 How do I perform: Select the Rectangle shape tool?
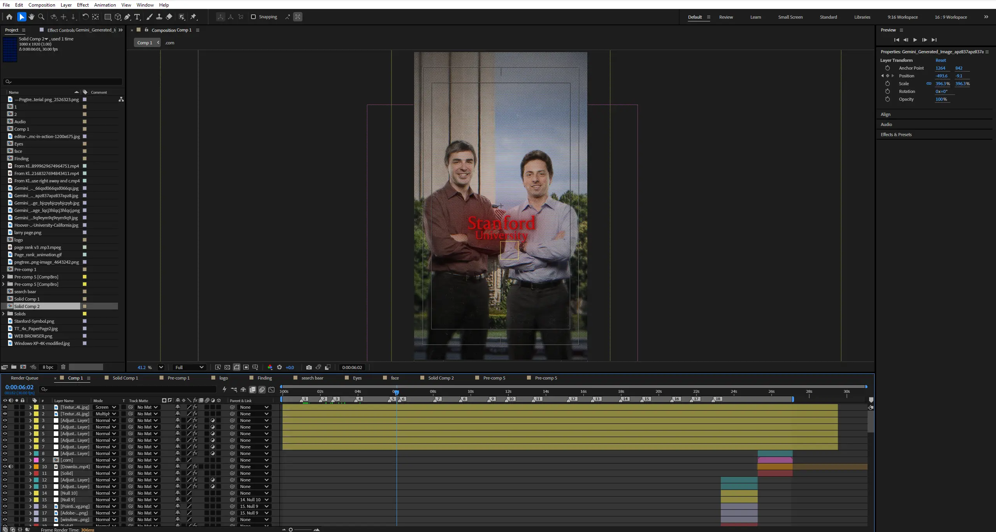[x=108, y=17]
